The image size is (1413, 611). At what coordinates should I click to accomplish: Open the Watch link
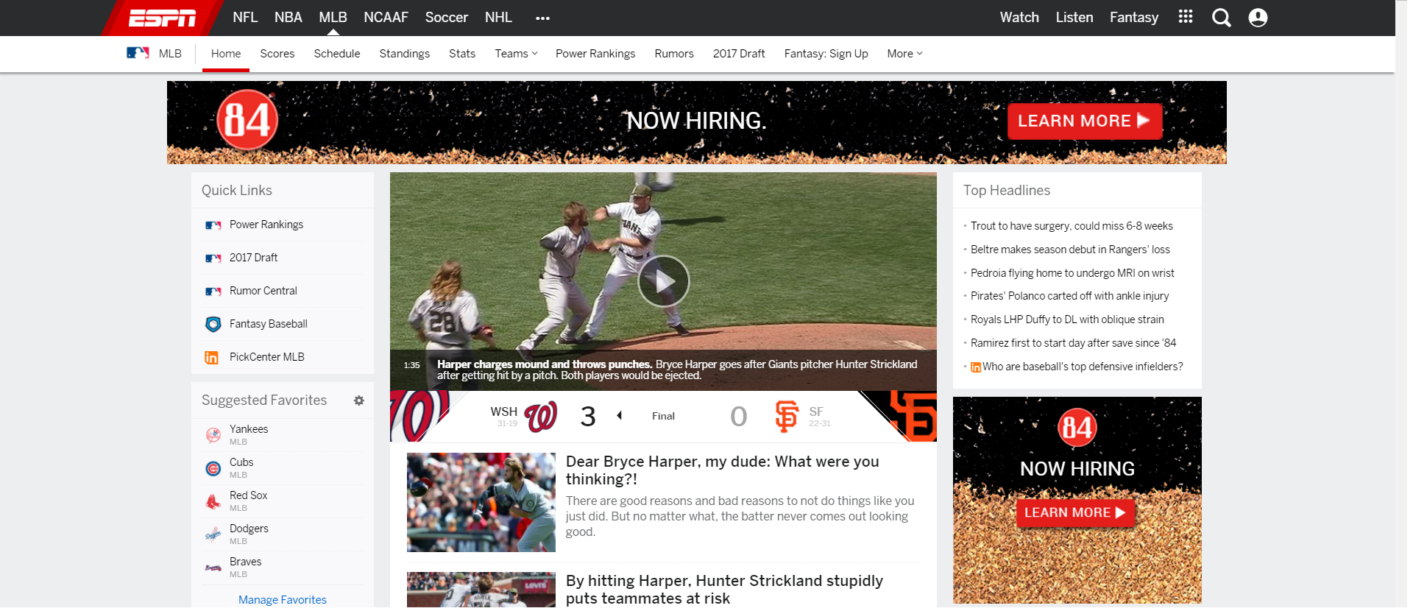[x=1019, y=18]
